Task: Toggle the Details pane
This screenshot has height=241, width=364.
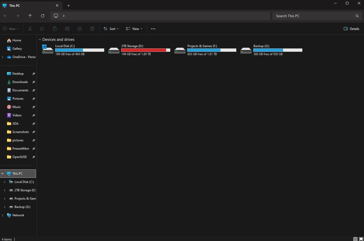Action: (352, 29)
